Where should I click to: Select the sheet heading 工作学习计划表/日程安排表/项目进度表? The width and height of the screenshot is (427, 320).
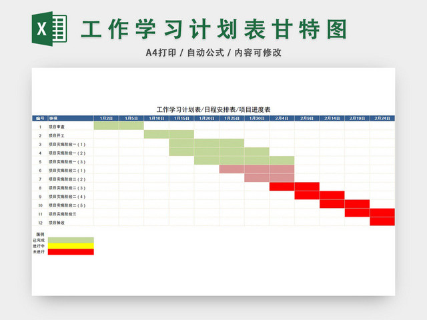(x=213, y=109)
